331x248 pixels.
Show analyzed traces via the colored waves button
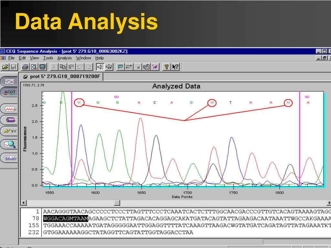[x=9, y=81]
